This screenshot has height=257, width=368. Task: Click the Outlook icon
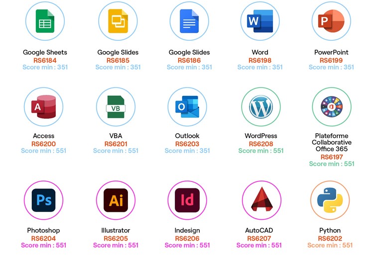pos(187,107)
